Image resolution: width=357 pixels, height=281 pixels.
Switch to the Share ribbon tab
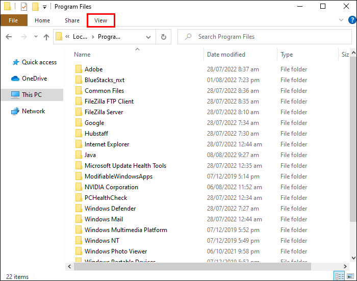pos(72,20)
